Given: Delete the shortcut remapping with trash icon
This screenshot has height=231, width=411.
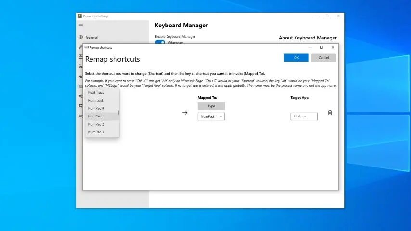Looking at the screenshot, I should pyautogui.click(x=330, y=113).
